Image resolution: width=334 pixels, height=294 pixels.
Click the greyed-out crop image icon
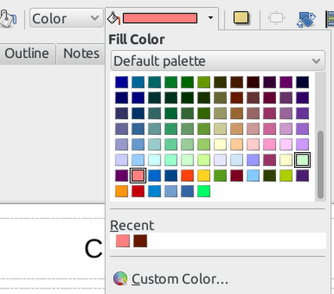(277, 18)
